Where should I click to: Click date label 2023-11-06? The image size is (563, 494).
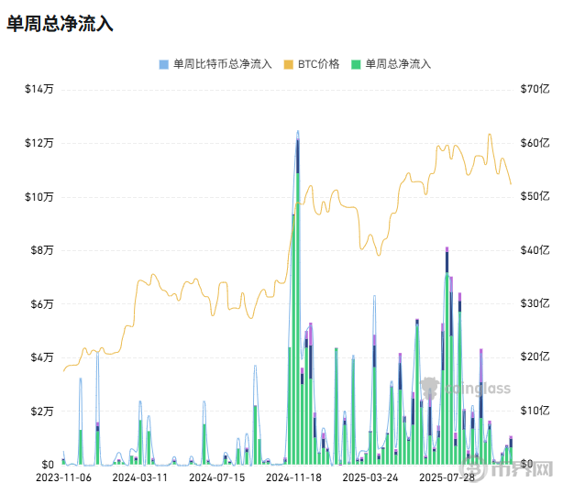pyautogui.click(x=63, y=478)
